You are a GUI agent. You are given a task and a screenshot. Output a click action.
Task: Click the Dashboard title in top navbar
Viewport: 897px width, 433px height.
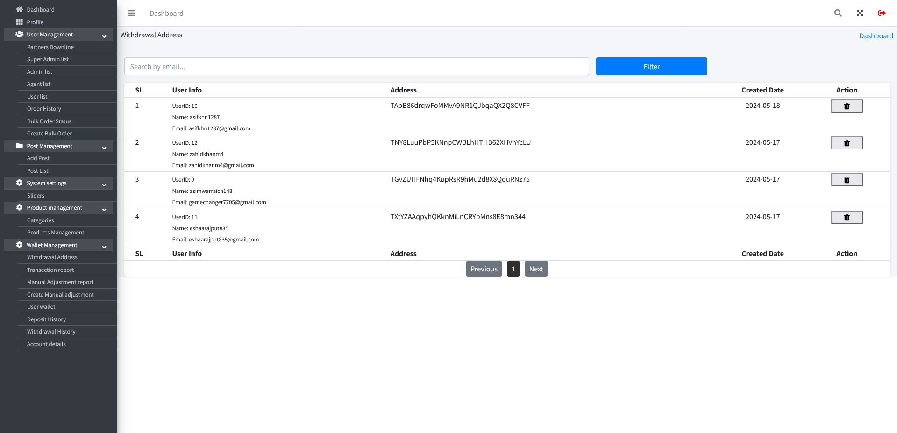pos(166,14)
